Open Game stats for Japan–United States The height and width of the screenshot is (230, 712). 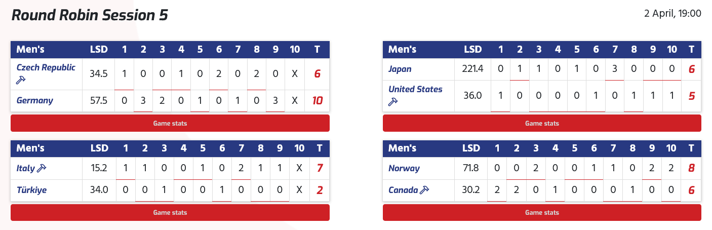542,123
